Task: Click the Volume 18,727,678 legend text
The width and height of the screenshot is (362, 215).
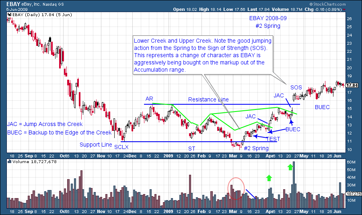Action: pos(35,161)
